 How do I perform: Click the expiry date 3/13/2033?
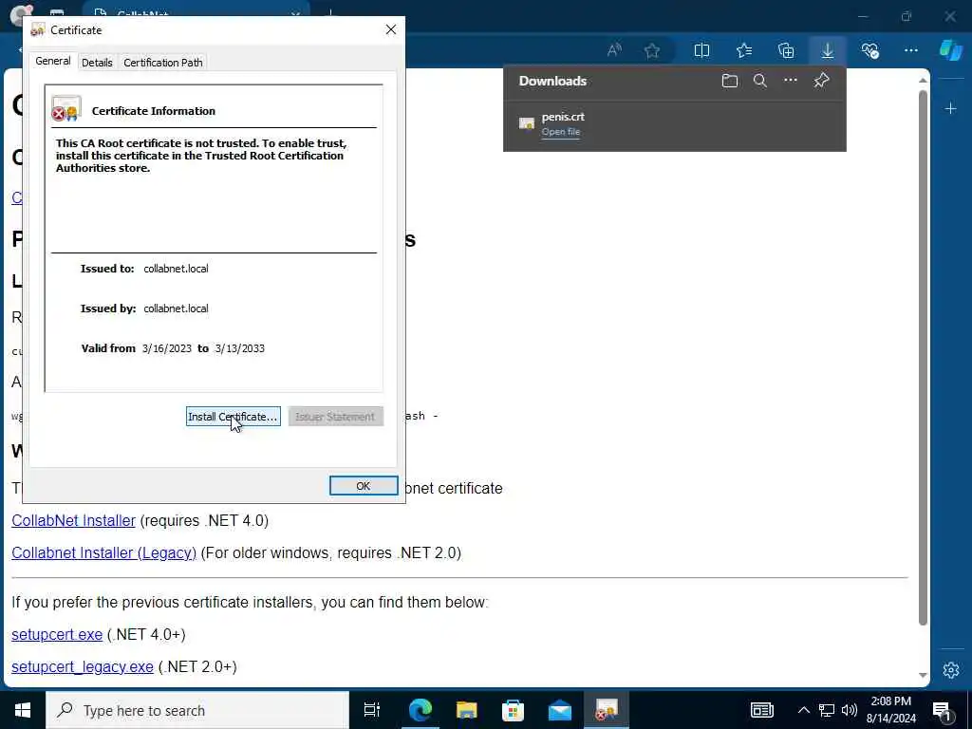(x=240, y=348)
